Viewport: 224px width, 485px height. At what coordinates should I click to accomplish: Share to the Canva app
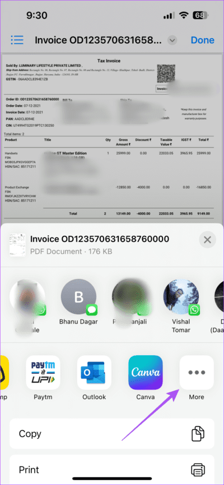146,372
